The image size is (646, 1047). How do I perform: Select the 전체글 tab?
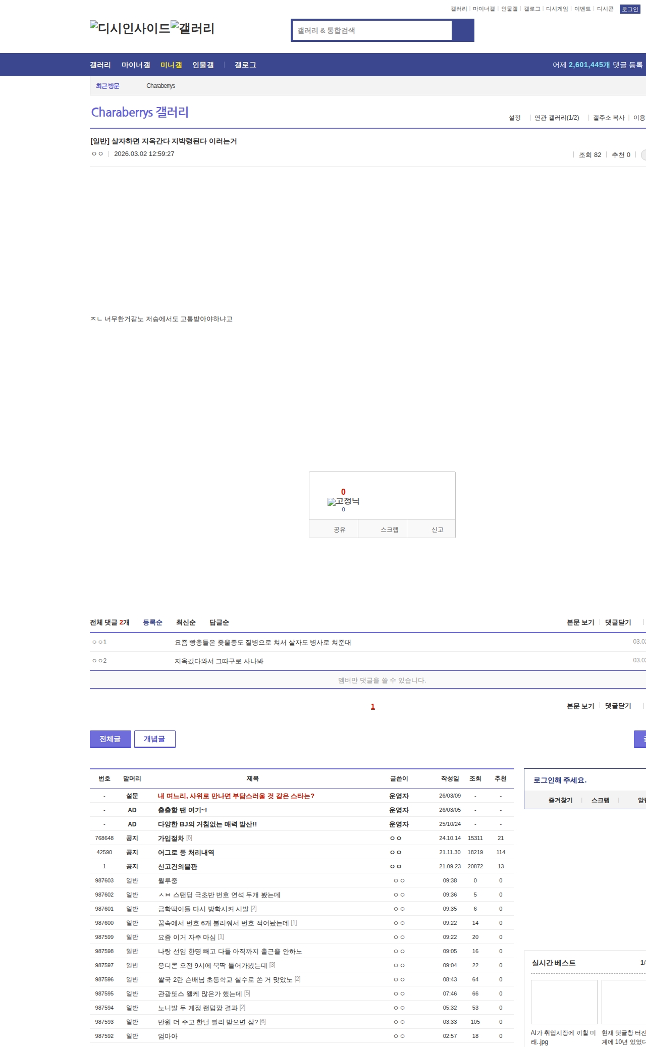tap(110, 739)
